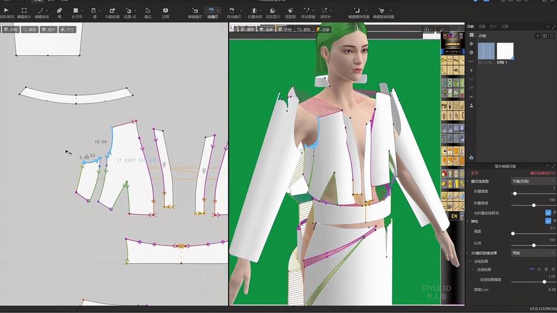Open fabric category icon in right sidebar
Image resolution: width=557 pixels, height=313 pixels.
coord(471,35)
